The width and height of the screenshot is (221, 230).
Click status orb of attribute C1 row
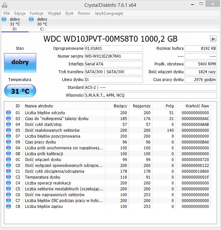8,171
